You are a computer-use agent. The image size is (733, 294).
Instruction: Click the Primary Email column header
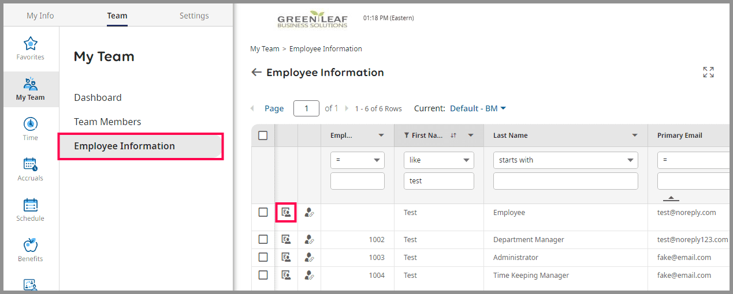click(680, 135)
